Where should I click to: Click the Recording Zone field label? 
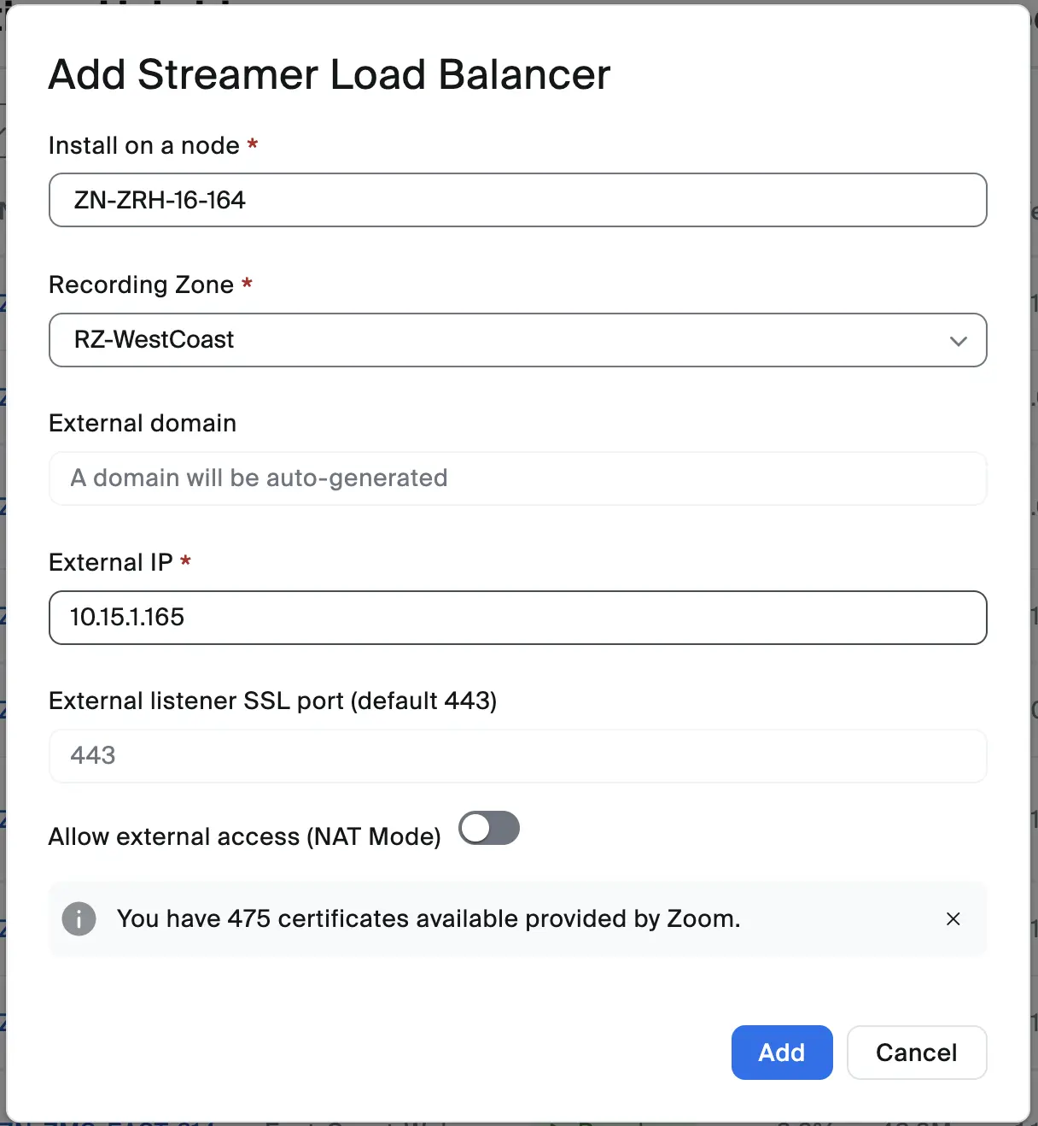(141, 284)
